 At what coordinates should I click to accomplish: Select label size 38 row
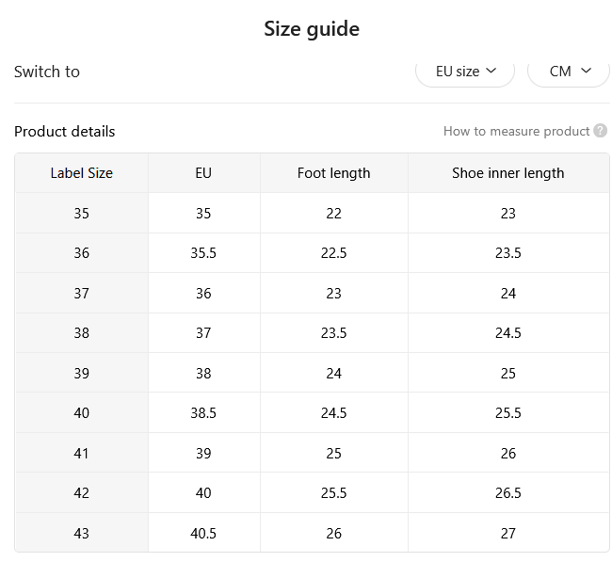313,333
